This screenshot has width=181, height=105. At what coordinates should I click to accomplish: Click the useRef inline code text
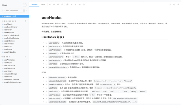click(x=92, y=95)
